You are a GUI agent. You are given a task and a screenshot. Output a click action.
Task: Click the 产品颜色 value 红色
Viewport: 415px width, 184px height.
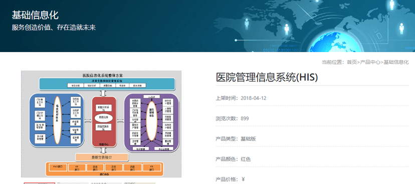(x=246, y=159)
